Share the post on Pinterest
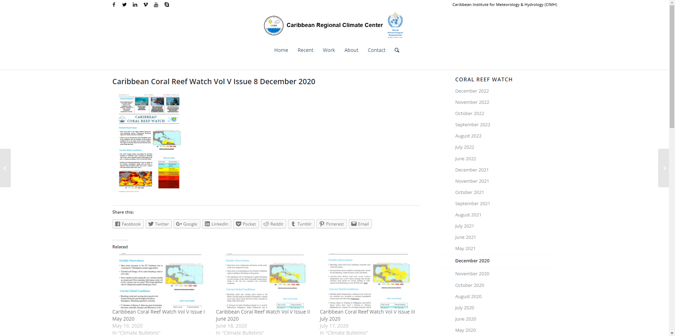675x336 pixels. (x=331, y=224)
